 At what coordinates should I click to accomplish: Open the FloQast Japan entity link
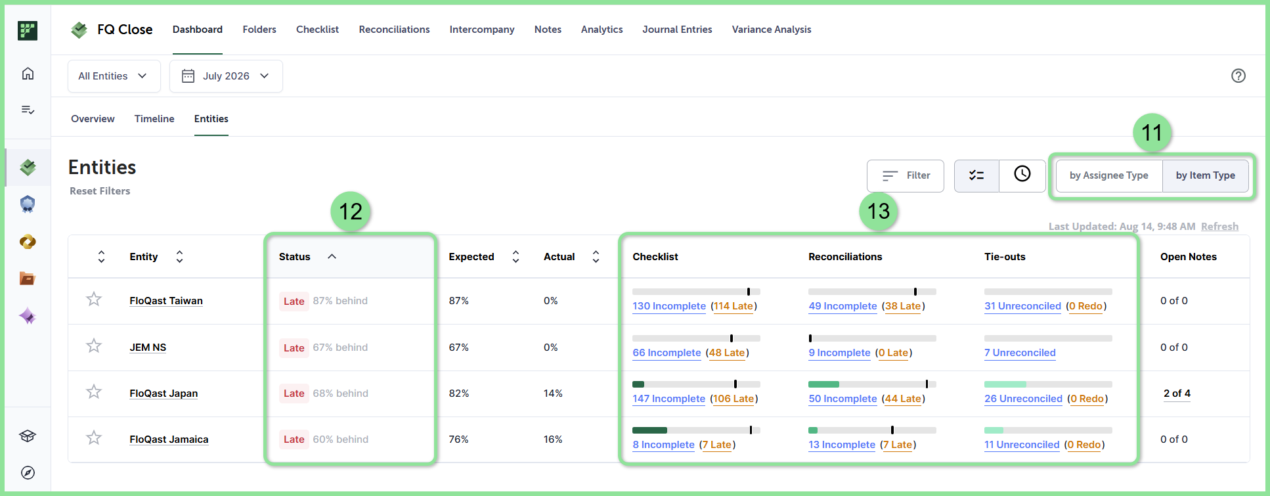coord(164,394)
